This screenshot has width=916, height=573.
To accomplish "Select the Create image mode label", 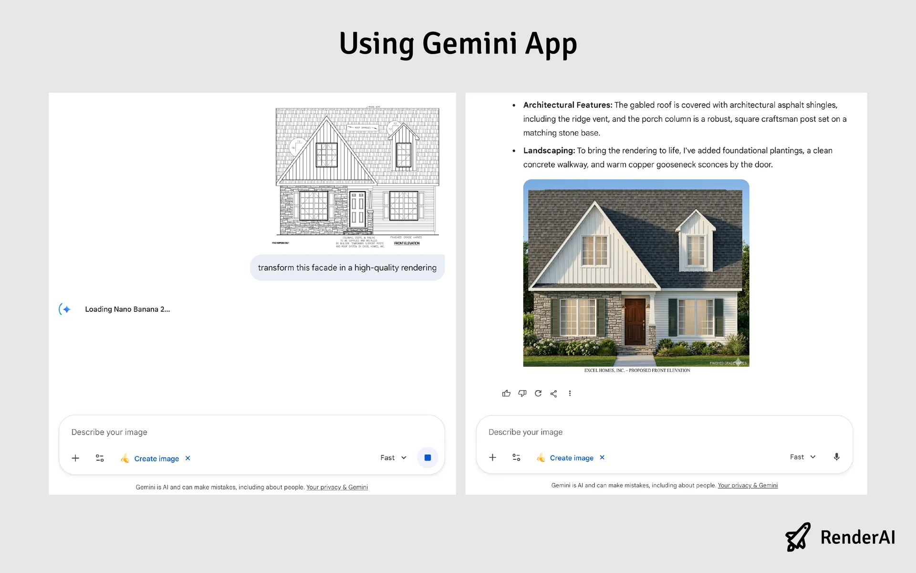I will click(x=156, y=458).
